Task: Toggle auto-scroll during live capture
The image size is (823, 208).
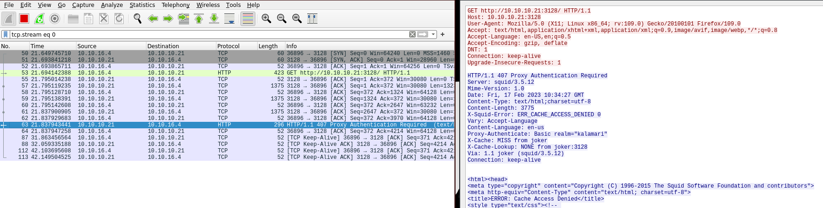Action: pos(229,19)
